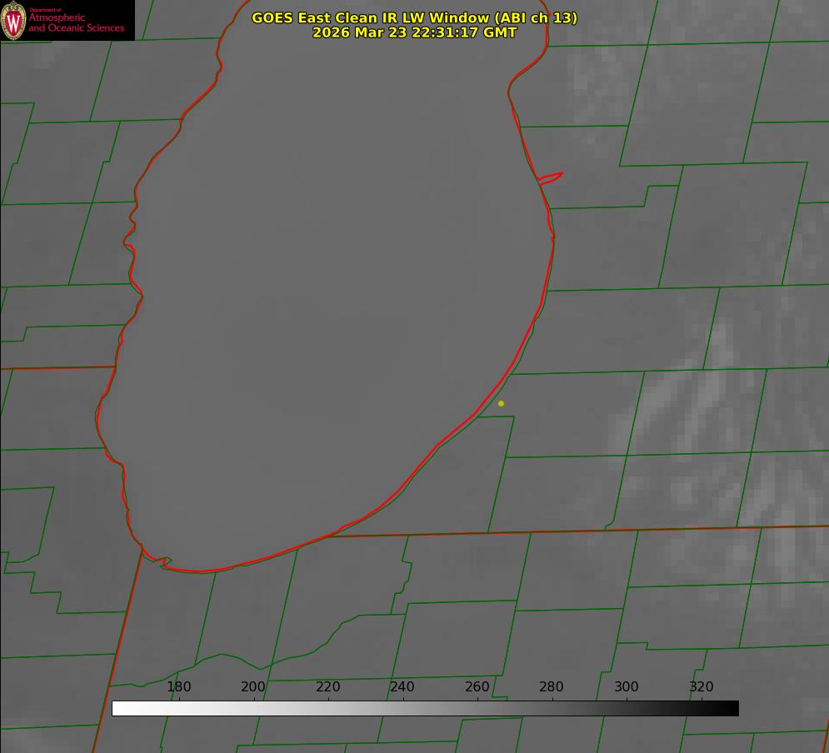
Task: Select the 22:31:17 GMT timestamp text
Action: [x=414, y=32]
